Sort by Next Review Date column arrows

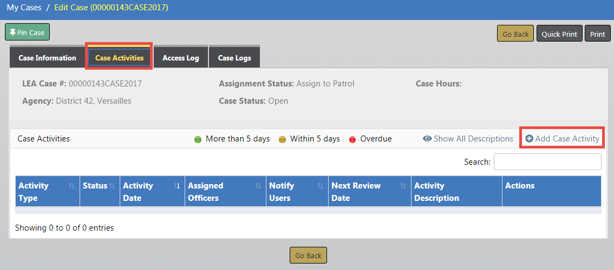403,186
